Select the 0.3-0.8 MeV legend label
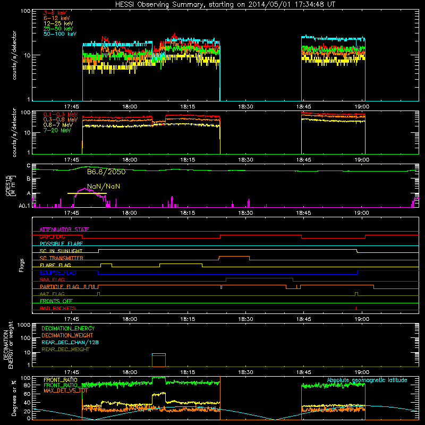 tap(61, 120)
